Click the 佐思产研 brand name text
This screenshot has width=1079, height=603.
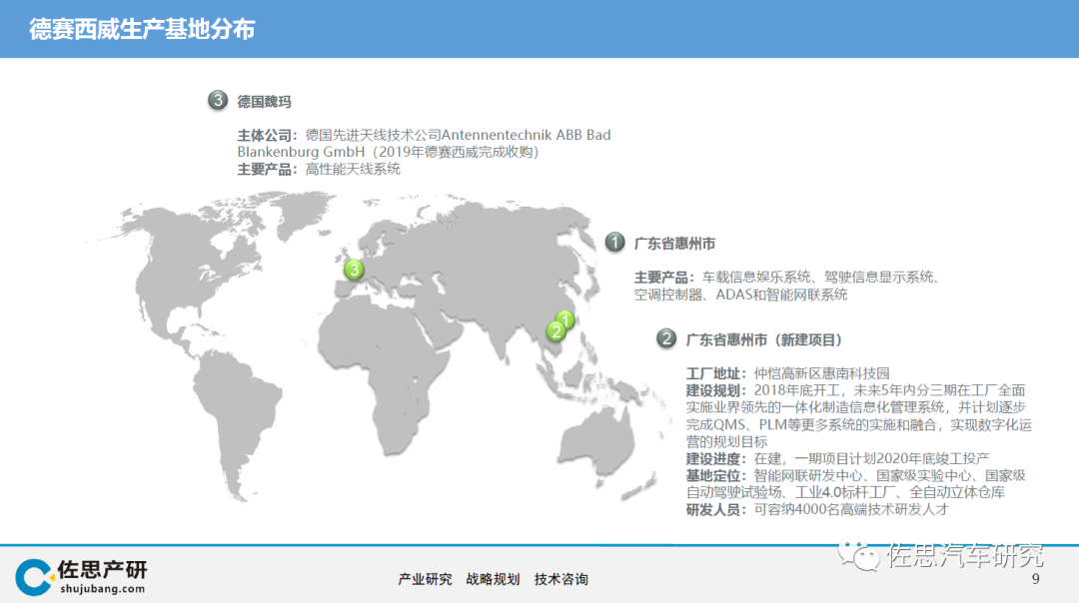tap(102, 569)
